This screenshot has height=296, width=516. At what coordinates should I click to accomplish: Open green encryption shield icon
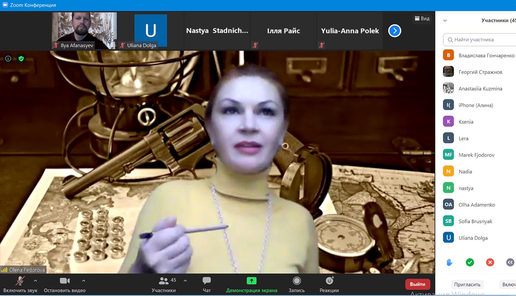21,58
